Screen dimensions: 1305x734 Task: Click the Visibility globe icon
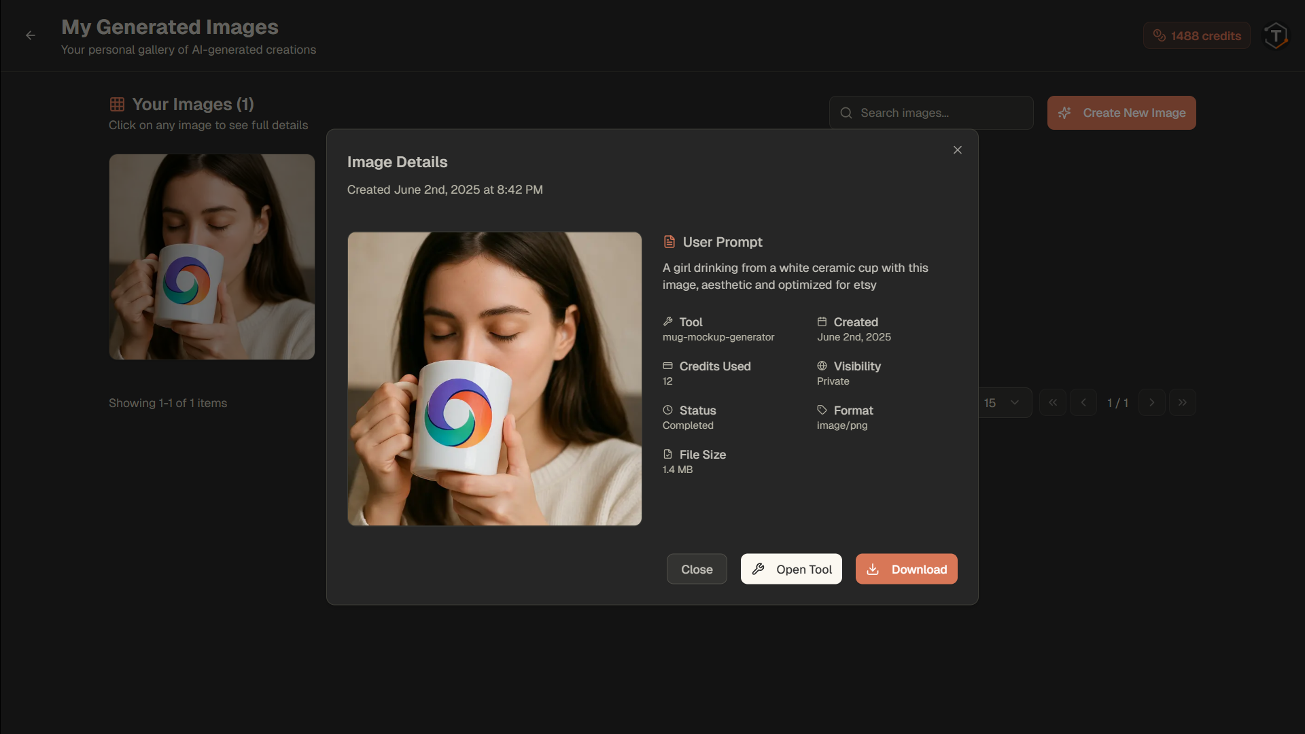(x=822, y=366)
